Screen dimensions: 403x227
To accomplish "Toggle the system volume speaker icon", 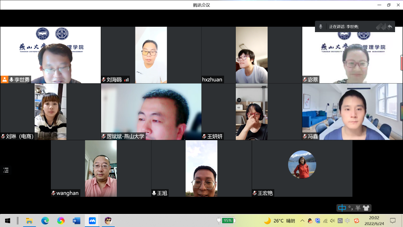I will click(x=332, y=221).
